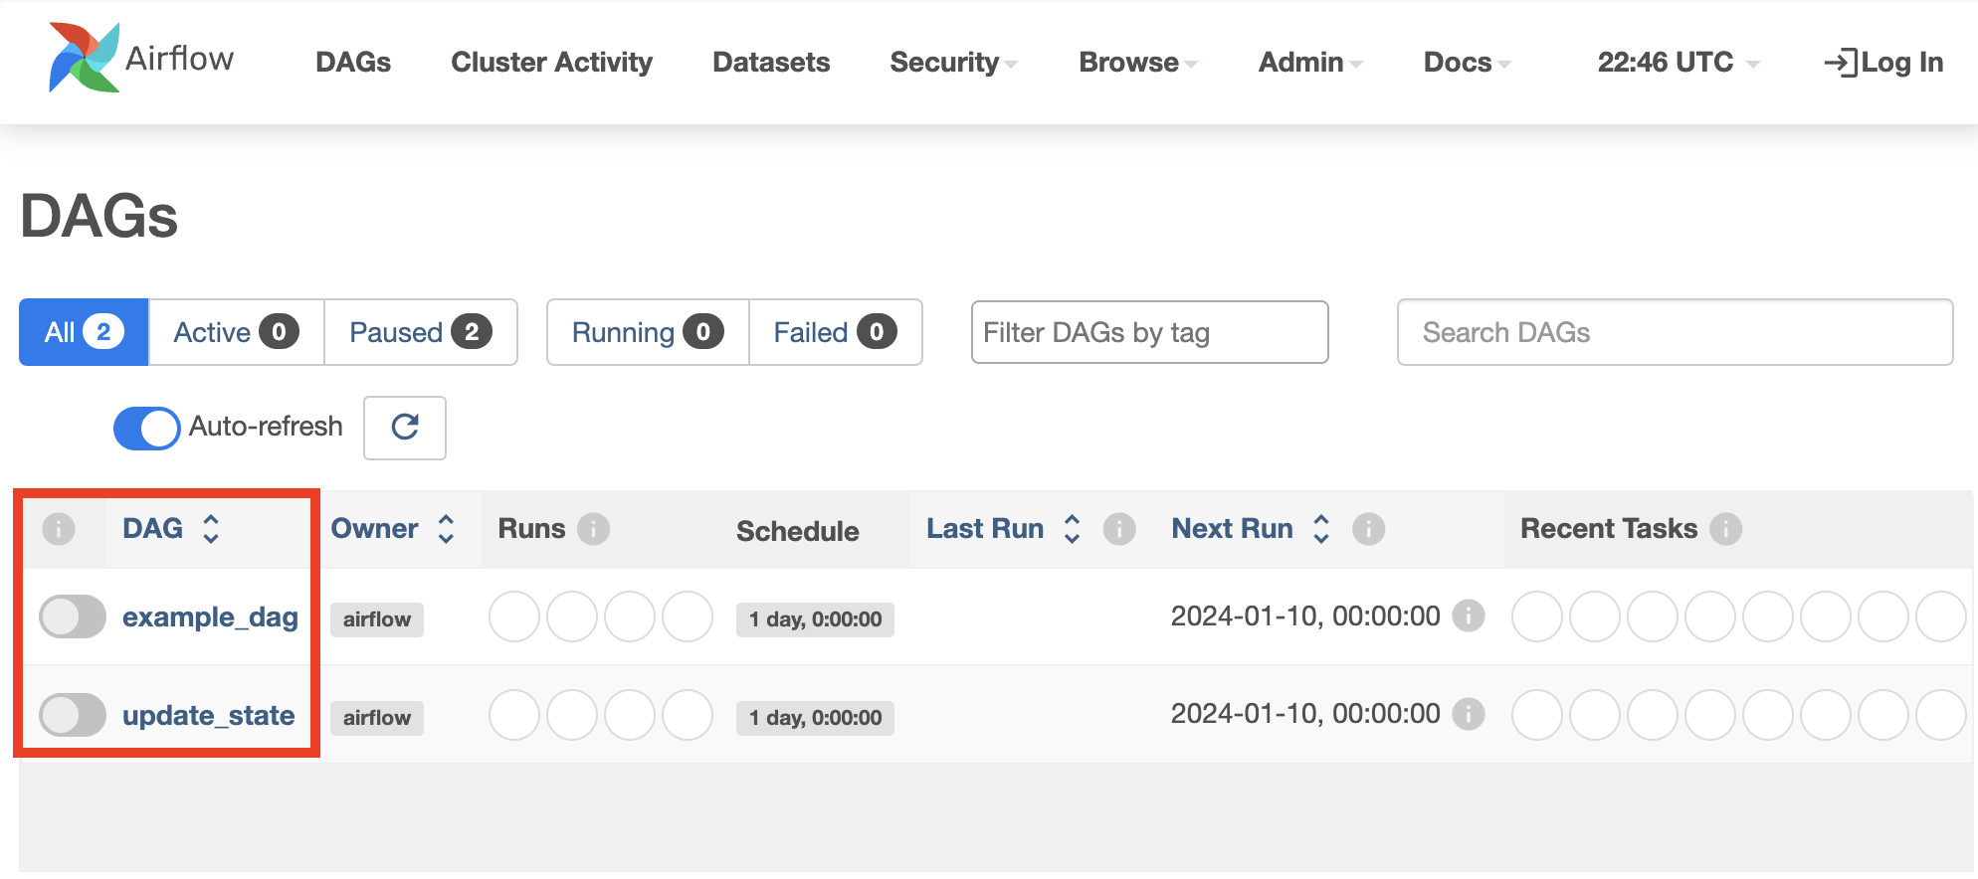Click the next run date of example_dag
1978x879 pixels.
point(1305,616)
